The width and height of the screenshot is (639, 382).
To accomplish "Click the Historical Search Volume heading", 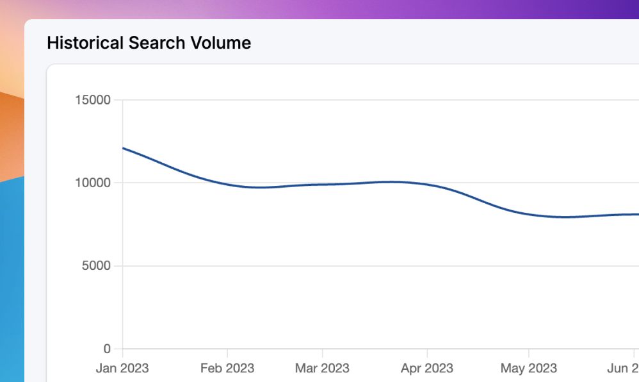I will [149, 44].
